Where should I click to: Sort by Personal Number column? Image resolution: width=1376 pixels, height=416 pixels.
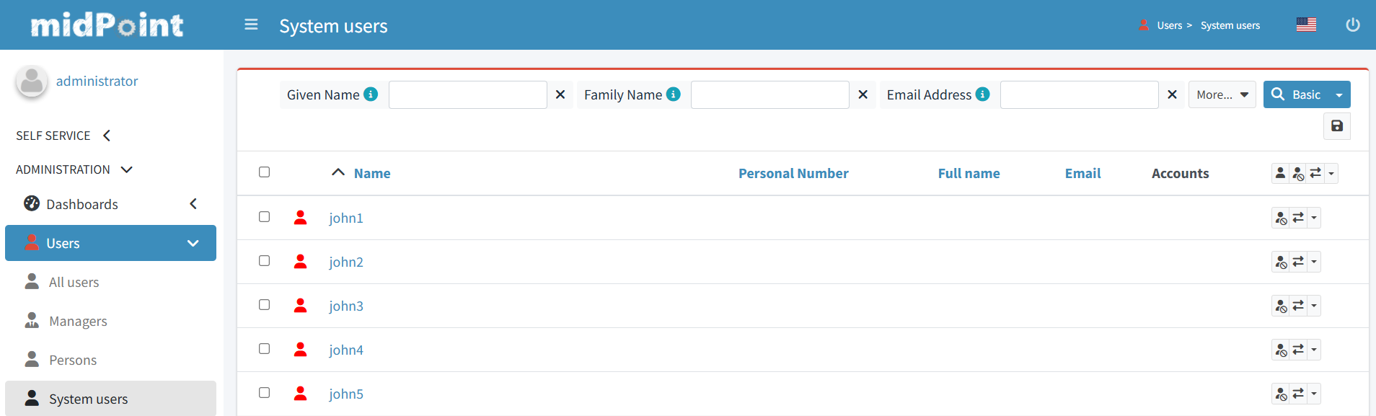(x=793, y=174)
